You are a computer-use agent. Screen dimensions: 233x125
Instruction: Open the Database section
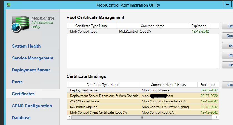click(x=21, y=118)
